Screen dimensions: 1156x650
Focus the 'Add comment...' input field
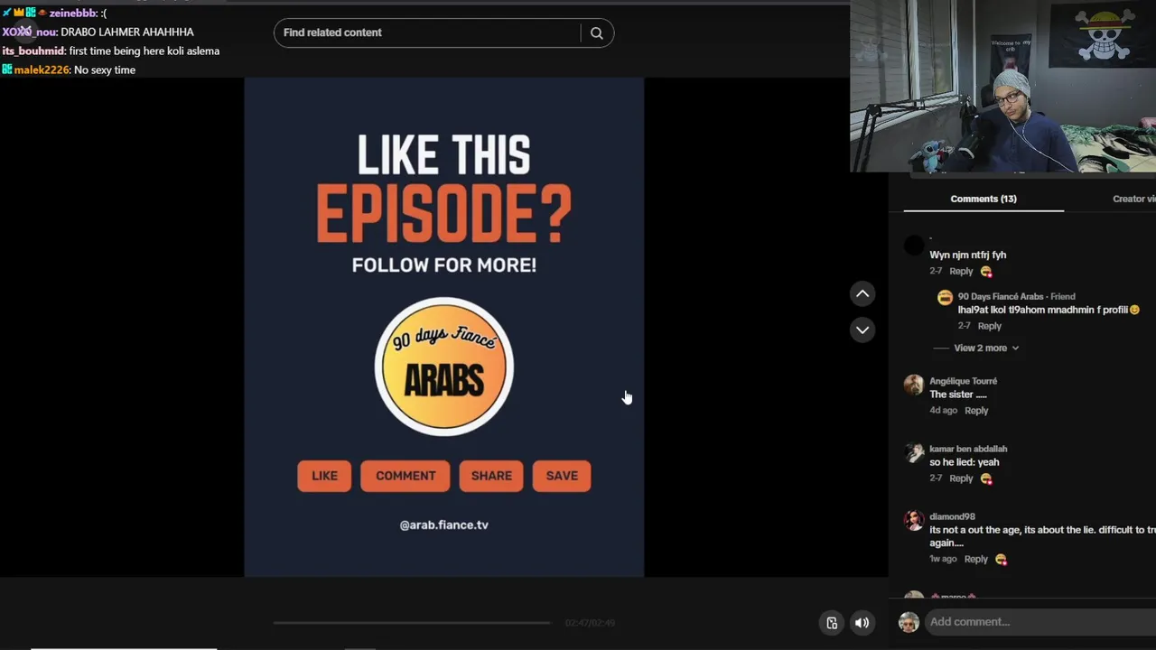coord(1039,622)
